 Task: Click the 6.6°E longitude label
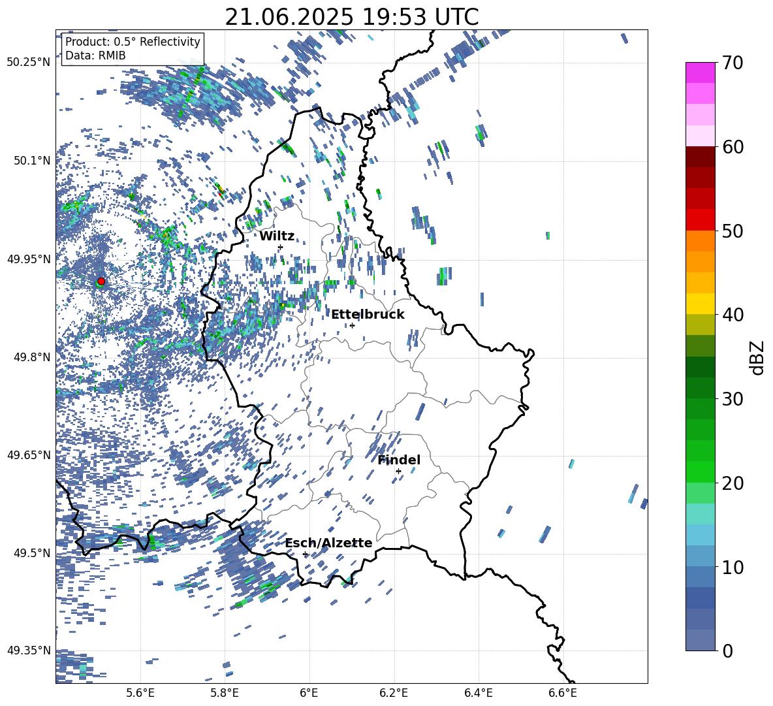(563, 693)
